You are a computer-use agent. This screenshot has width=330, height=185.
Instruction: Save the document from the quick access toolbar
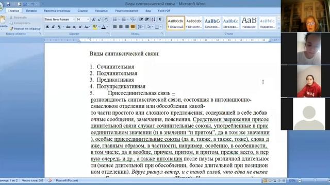[8, 4]
